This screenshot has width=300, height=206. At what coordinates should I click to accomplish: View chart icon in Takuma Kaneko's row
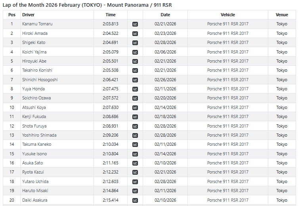pos(135,145)
